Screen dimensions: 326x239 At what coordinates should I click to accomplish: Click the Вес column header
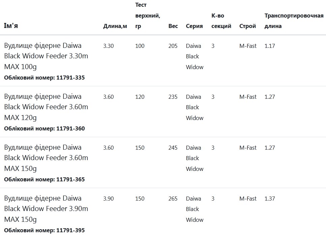173,26
